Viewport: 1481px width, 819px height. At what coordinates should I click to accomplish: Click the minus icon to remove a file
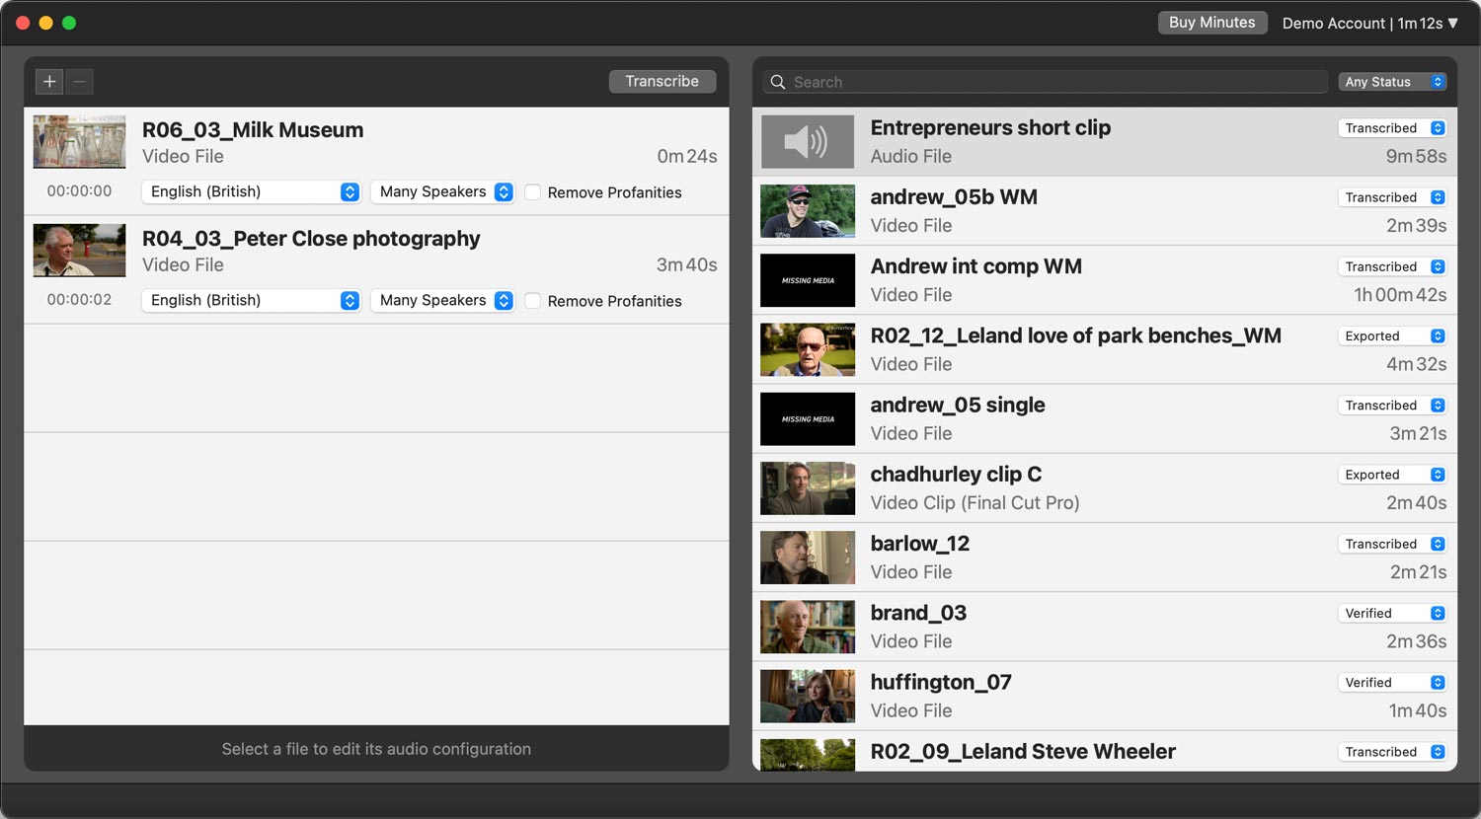pyautogui.click(x=80, y=81)
